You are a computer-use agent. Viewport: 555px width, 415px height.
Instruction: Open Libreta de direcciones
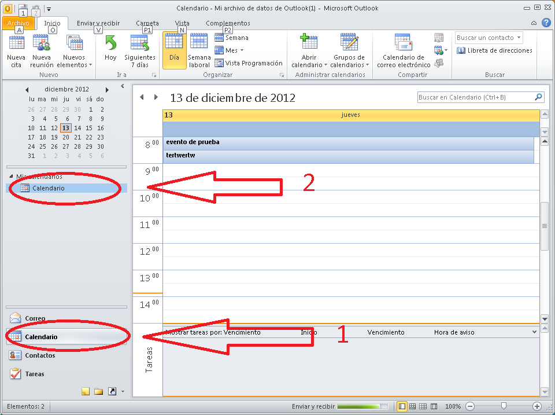click(494, 50)
